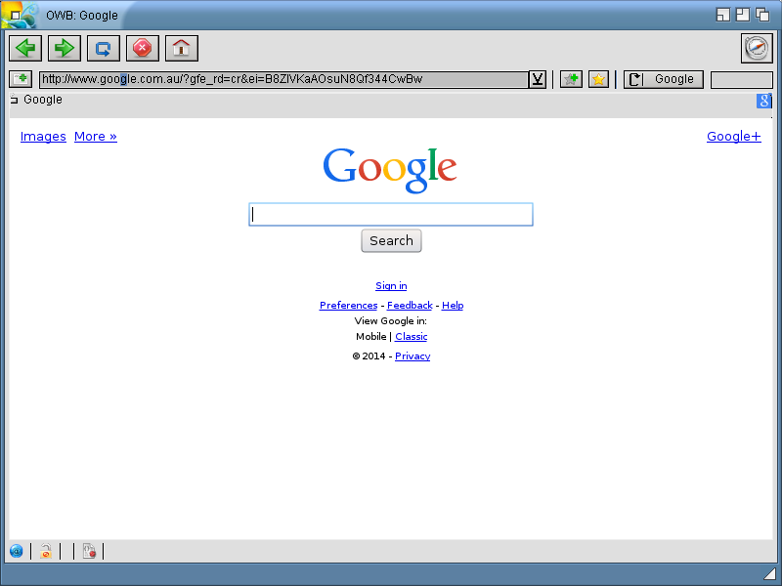Go back with the green left arrow
This screenshot has height=586, width=782.
(x=25, y=48)
